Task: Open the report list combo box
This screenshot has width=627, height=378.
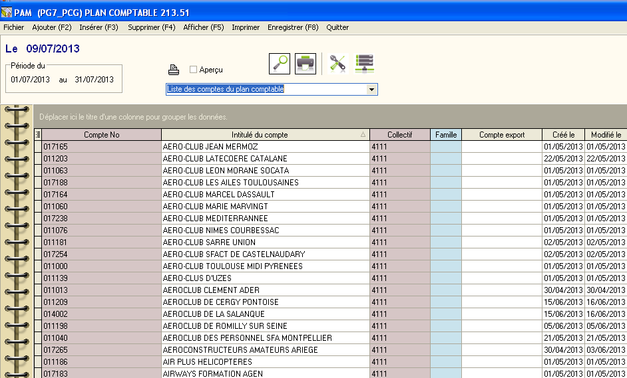Action: point(265,89)
